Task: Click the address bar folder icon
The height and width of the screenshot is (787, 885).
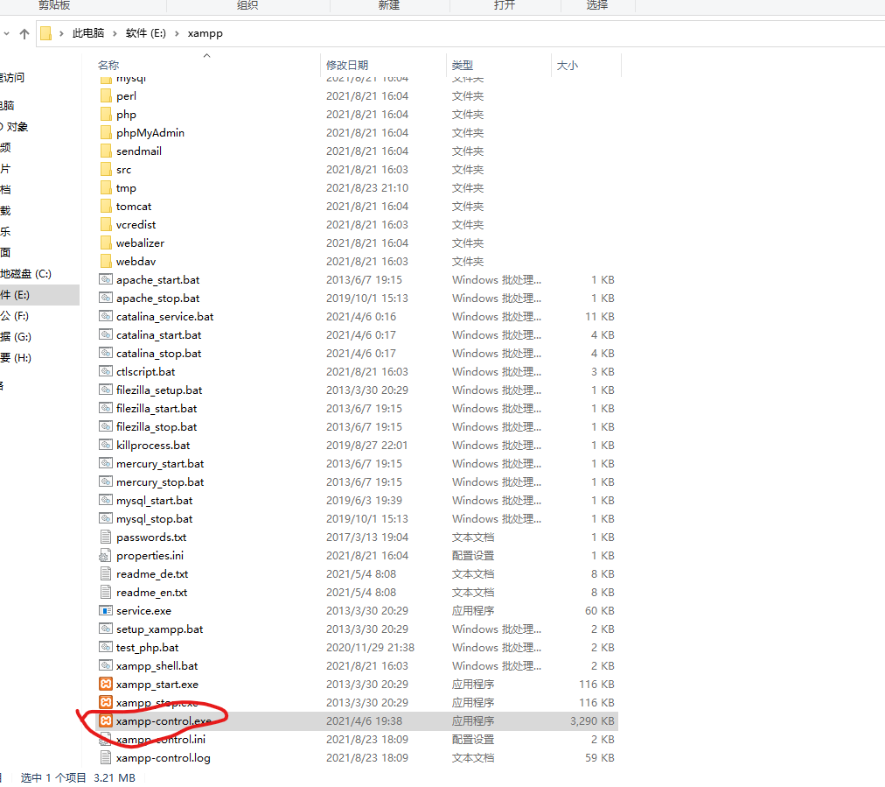Action: click(x=46, y=33)
